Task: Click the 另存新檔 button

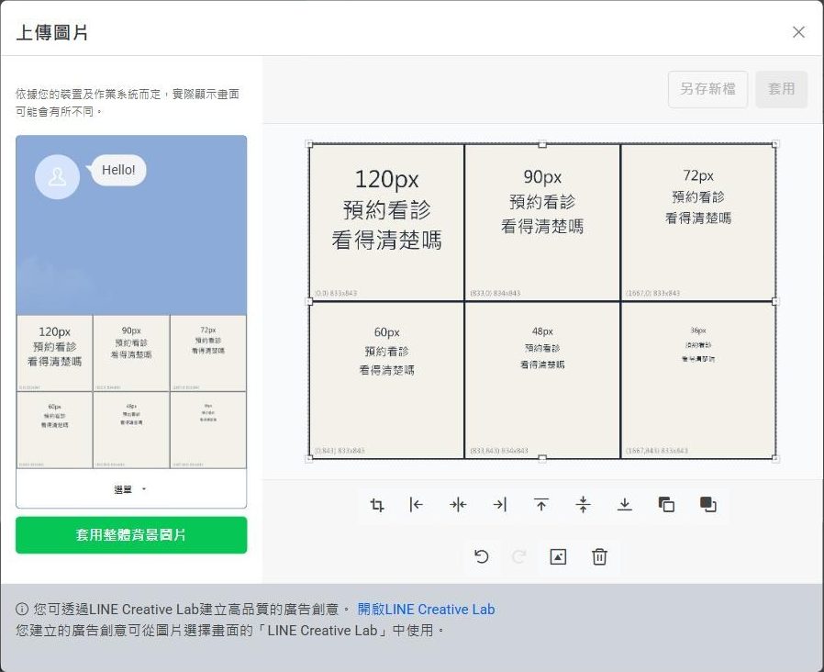Action: coord(707,89)
